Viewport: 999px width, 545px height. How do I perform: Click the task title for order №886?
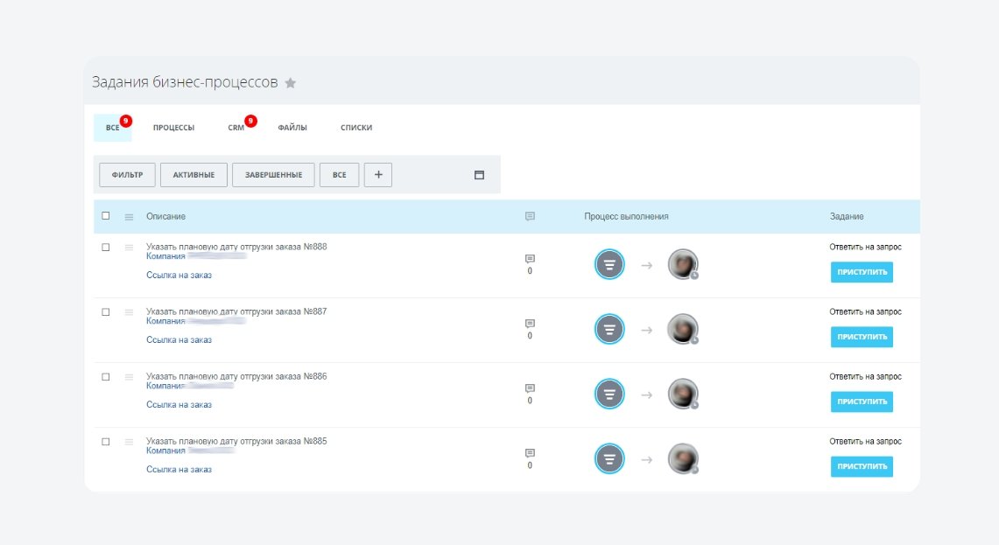pyautogui.click(x=236, y=376)
